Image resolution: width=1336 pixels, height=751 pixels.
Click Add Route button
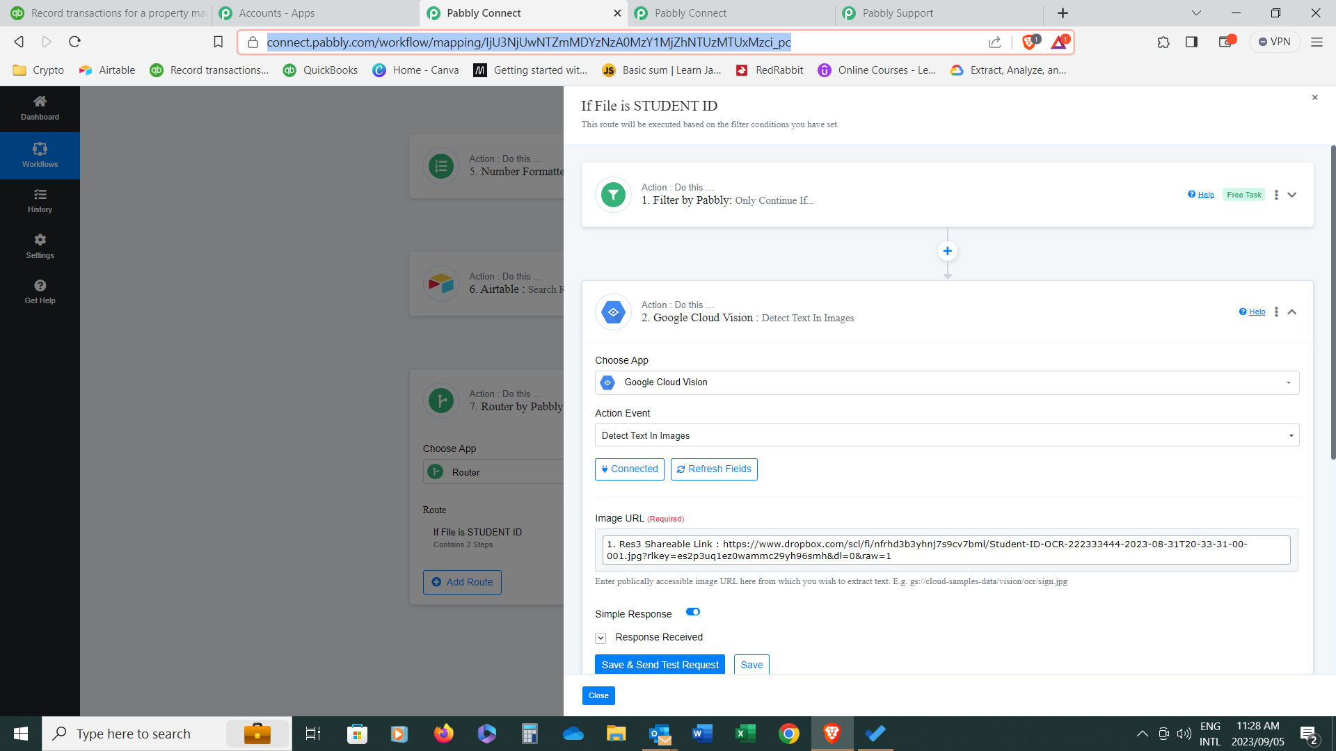coord(462,582)
